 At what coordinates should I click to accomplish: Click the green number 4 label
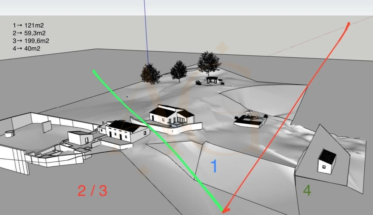[307, 190]
